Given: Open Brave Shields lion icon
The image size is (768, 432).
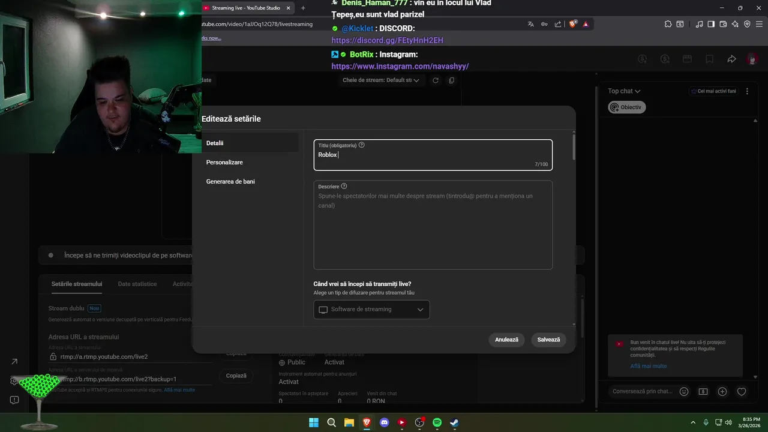Looking at the screenshot, I should point(573,24).
